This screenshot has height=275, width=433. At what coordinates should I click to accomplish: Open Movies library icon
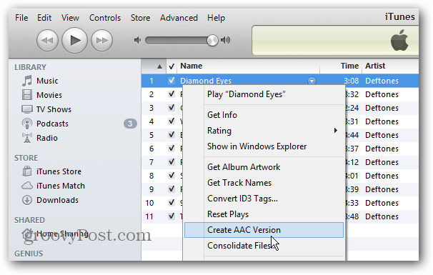click(27, 95)
